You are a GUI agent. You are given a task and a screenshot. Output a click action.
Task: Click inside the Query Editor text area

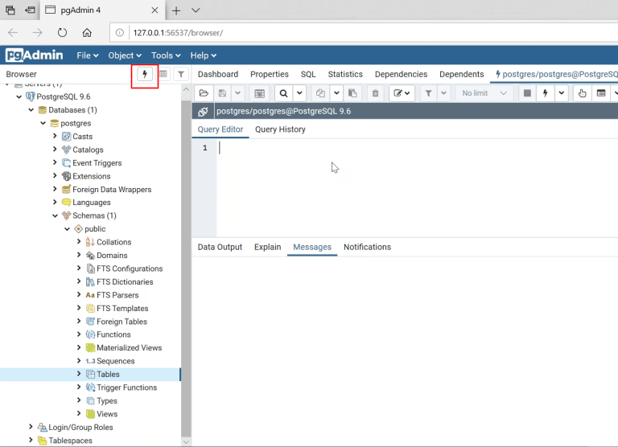[402, 185]
